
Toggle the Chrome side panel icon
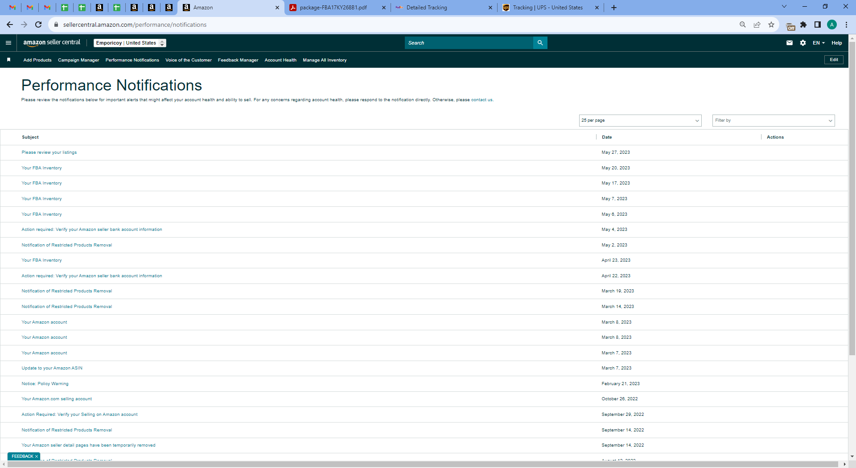(818, 25)
